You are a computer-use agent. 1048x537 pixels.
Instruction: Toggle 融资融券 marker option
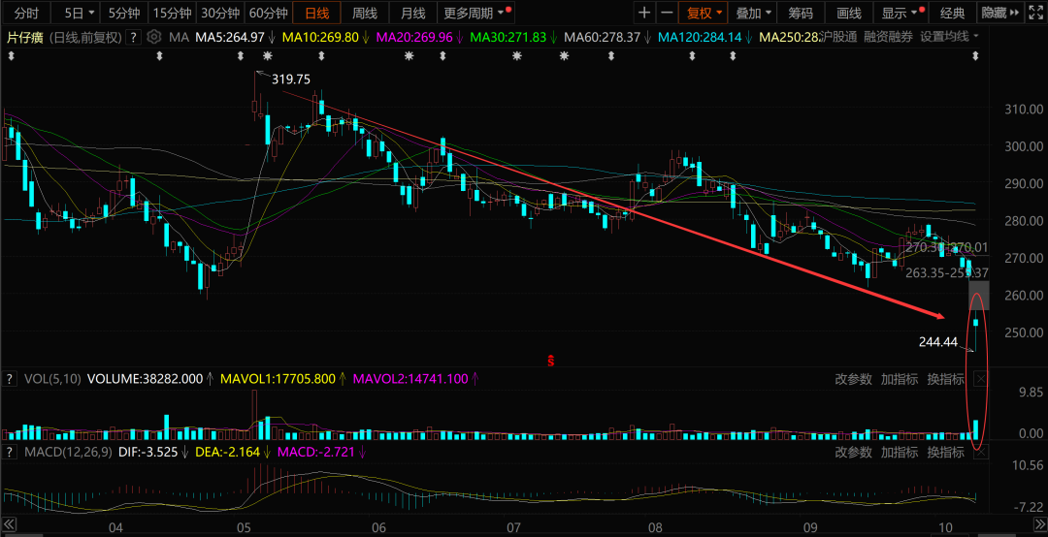[x=888, y=37]
